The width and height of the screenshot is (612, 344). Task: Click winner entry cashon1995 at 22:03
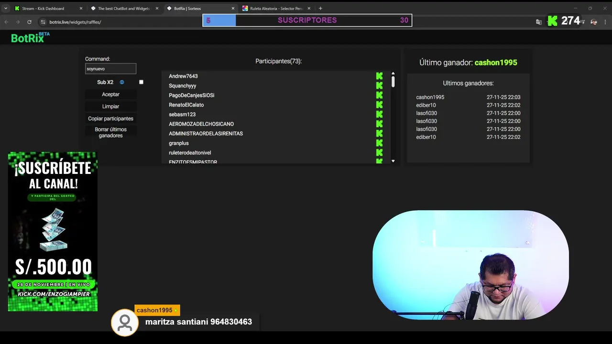pyautogui.click(x=468, y=97)
